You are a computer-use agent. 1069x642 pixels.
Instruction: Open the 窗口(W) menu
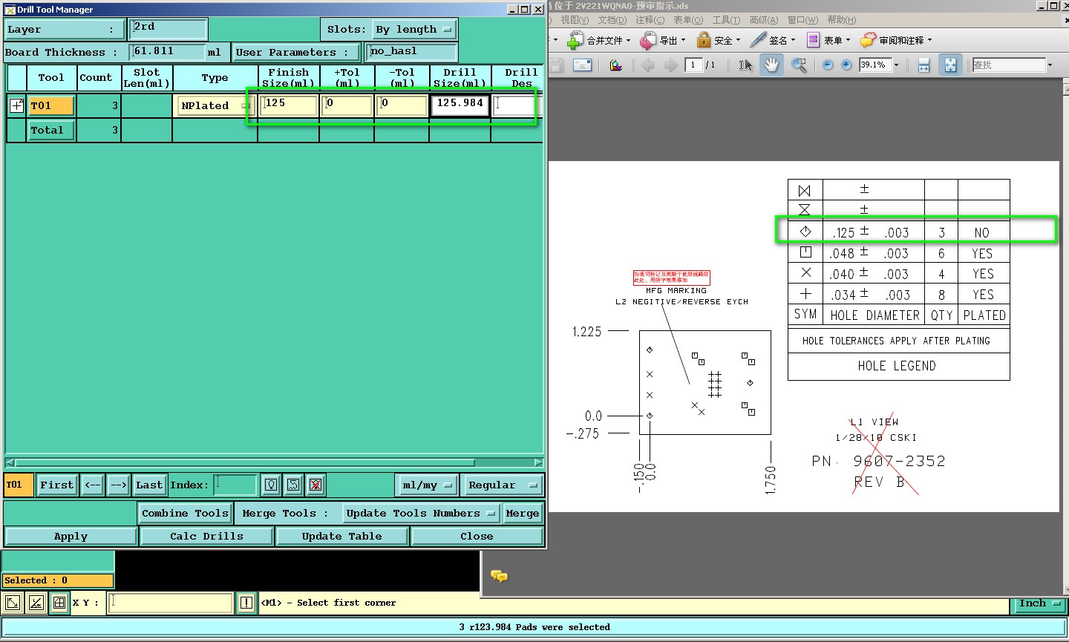(x=802, y=20)
